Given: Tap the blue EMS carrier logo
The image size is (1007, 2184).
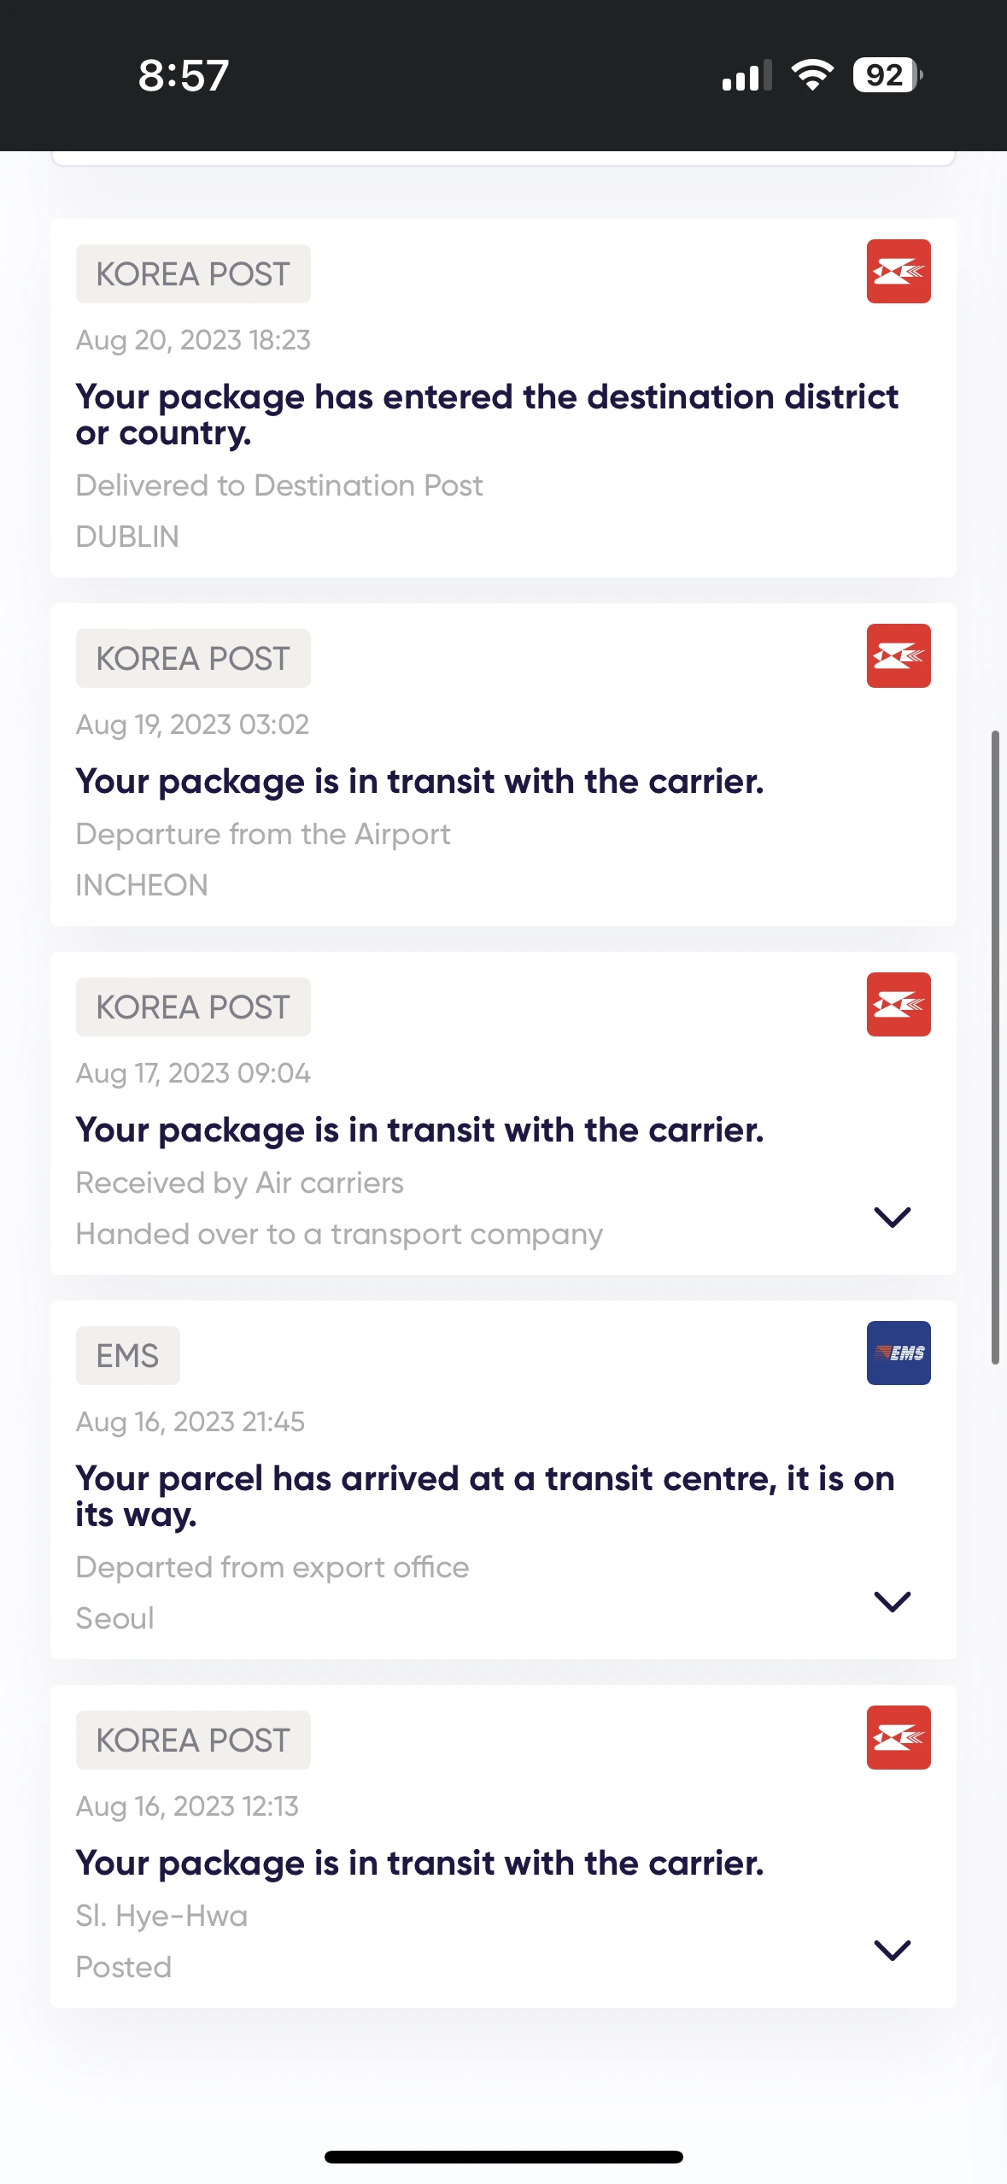Looking at the screenshot, I should coord(898,1353).
